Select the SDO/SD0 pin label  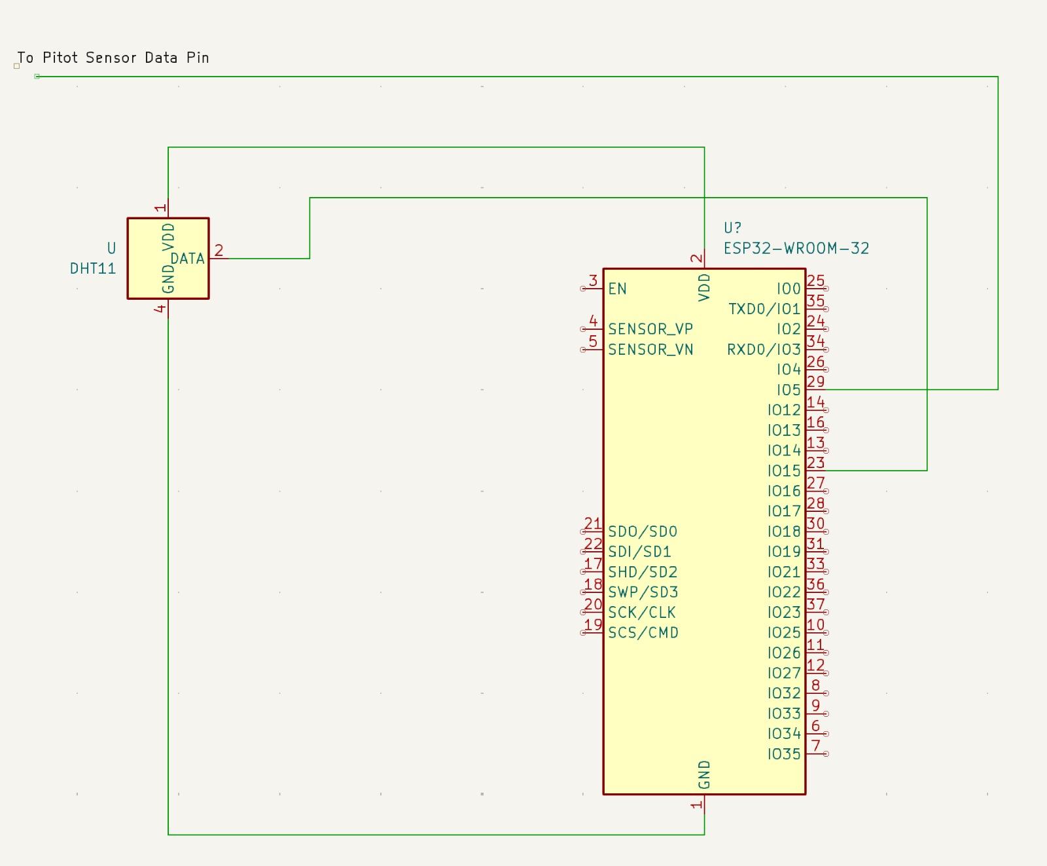[643, 532]
